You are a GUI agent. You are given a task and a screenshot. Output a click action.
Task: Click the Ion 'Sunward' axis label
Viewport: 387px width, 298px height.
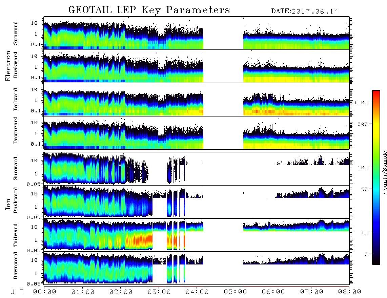16,169
